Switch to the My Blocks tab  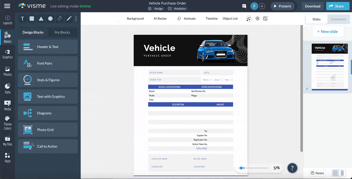(62, 32)
